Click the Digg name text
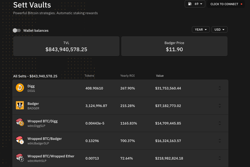Screen dimensions: 250x167 [x=31, y=86]
